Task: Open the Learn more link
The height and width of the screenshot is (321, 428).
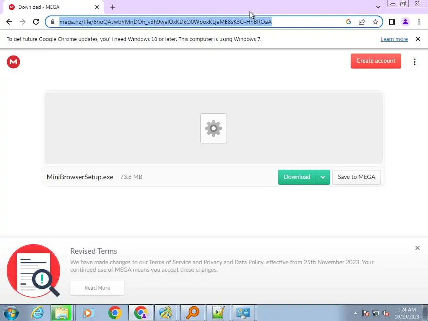Action: click(394, 39)
